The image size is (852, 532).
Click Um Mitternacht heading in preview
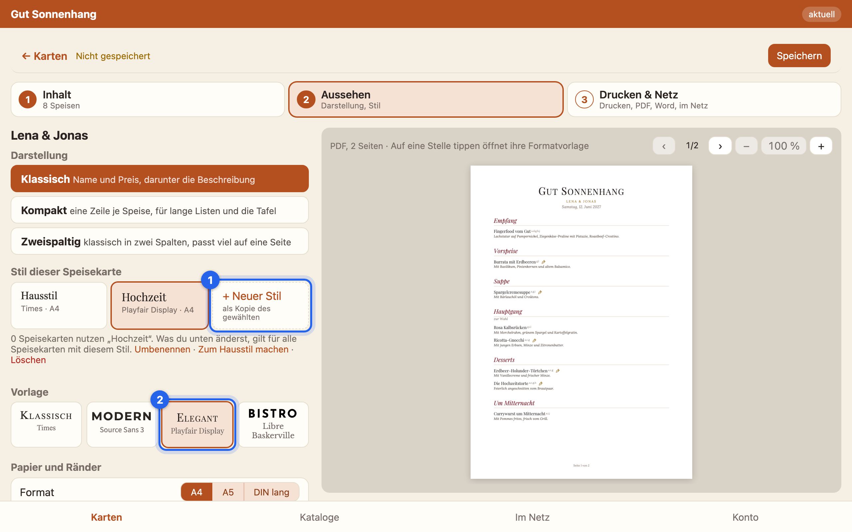click(x=514, y=403)
